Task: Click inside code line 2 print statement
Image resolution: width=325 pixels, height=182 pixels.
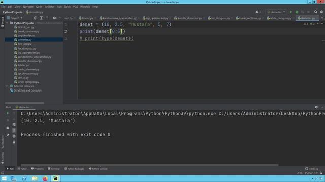Action: tap(103, 31)
